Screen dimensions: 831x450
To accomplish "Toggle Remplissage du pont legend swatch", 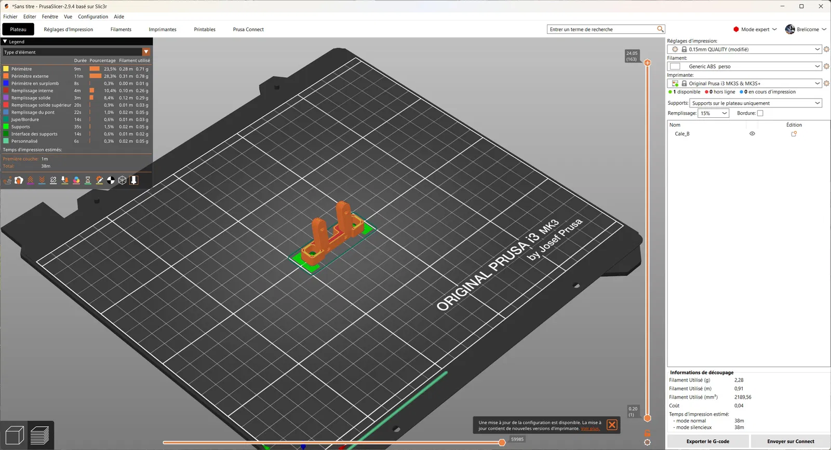I will pos(6,112).
